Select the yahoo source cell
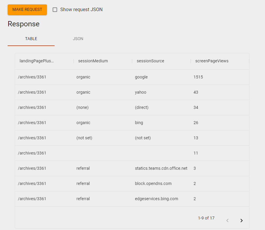265x230 pixels. [141, 92]
